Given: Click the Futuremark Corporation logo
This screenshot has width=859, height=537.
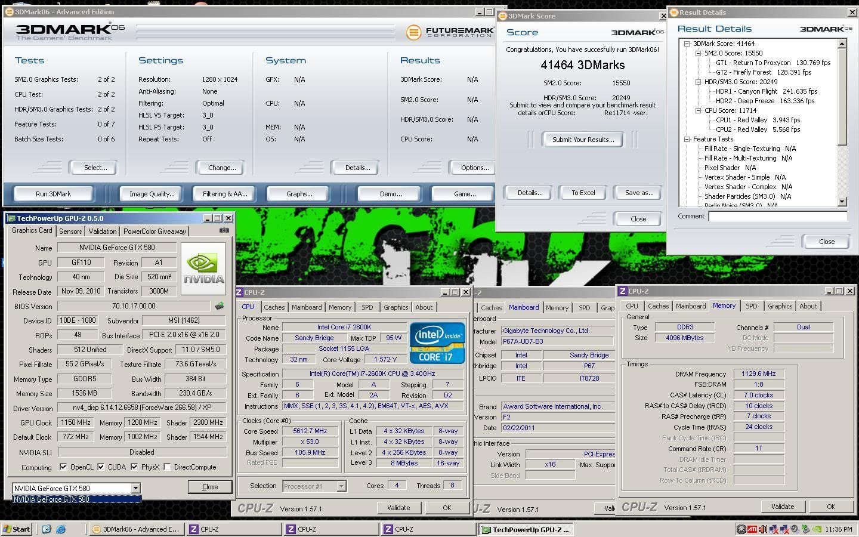Looking at the screenshot, I should point(450,32).
